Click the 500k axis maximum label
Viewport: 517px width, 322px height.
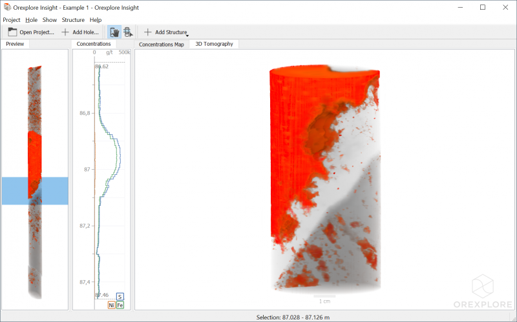click(124, 52)
